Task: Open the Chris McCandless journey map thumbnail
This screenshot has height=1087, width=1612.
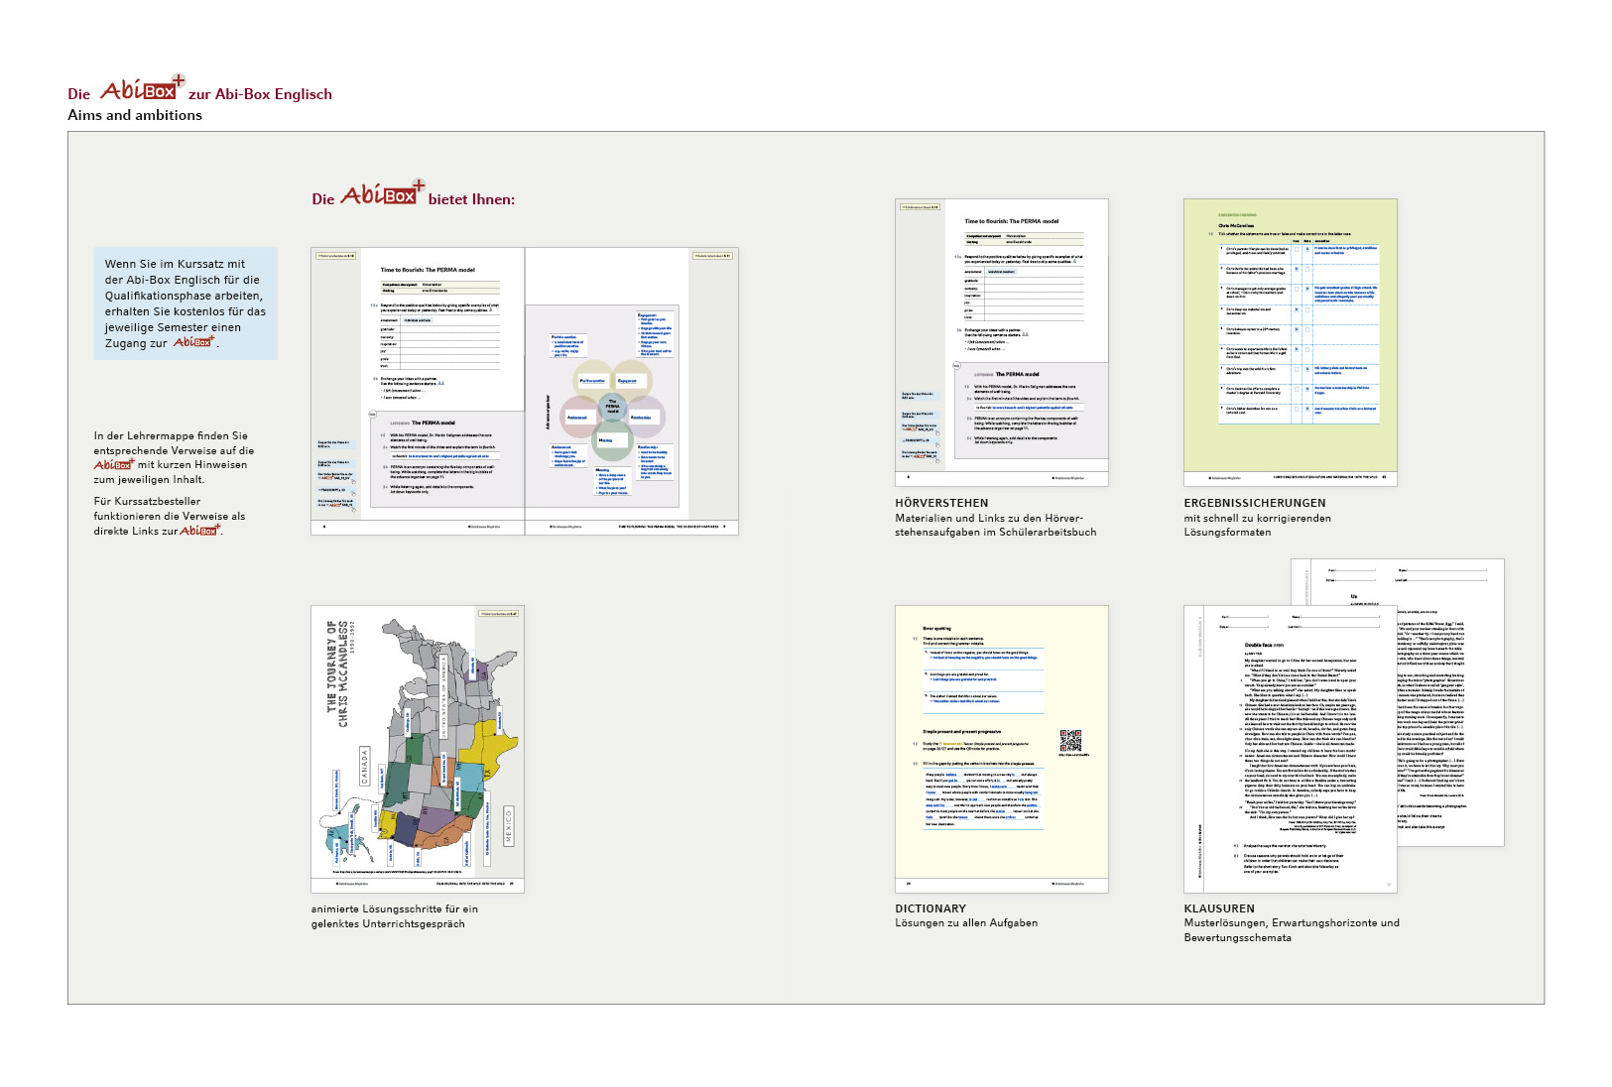Action: (x=417, y=749)
